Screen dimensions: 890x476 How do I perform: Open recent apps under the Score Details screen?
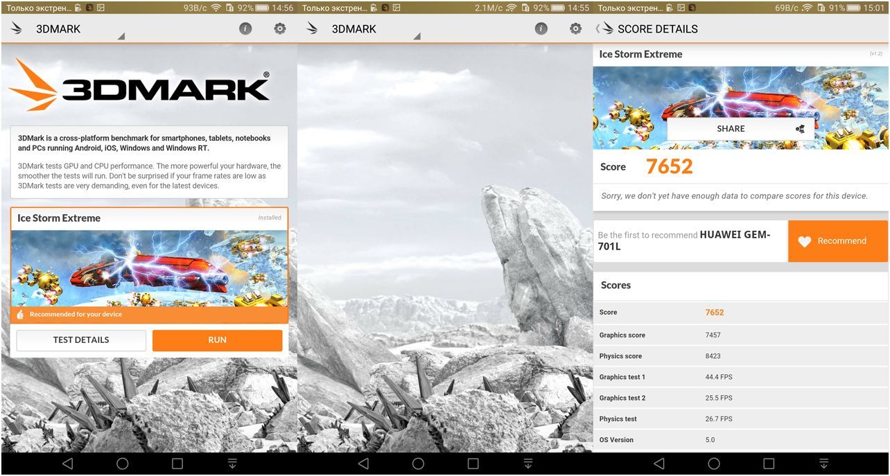pos(769,464)
